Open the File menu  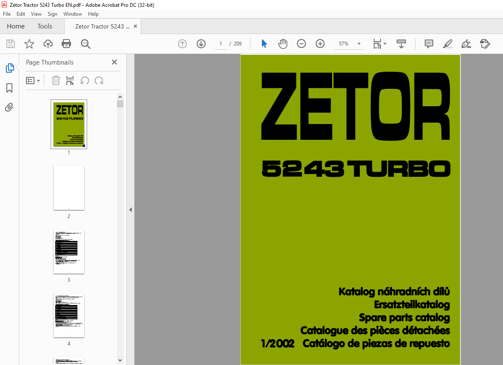(7, 14)
